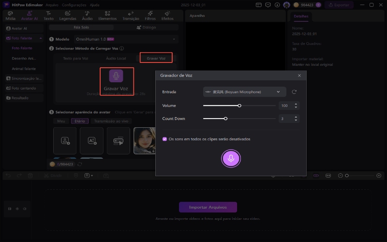Click the Importar Arquivos button
Screen dimensions: 387x242
pos(208,207)
